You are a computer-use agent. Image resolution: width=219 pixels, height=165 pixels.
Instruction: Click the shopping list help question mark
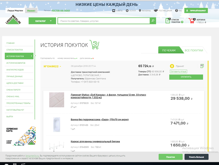[182, 22]
